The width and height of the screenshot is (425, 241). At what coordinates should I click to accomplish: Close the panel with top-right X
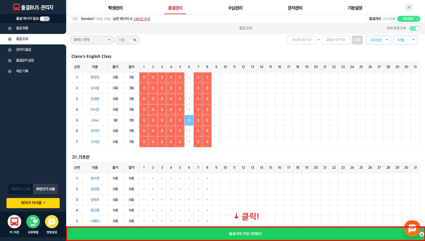tap(409, 7)
